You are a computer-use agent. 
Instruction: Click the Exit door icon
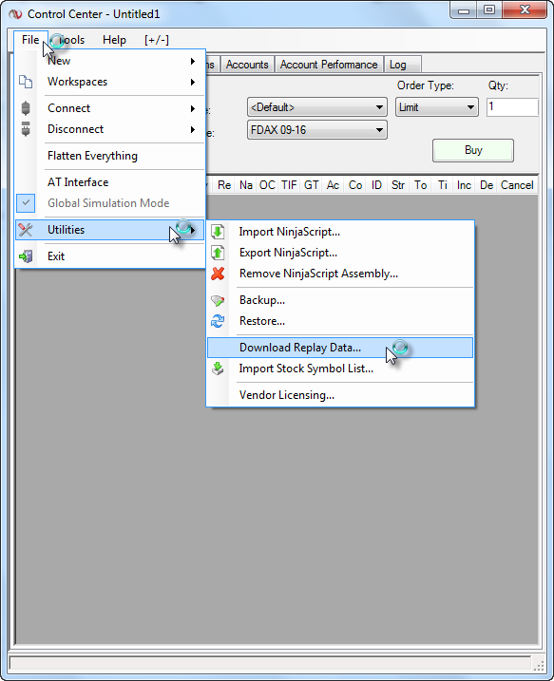[x=26, y=256]
